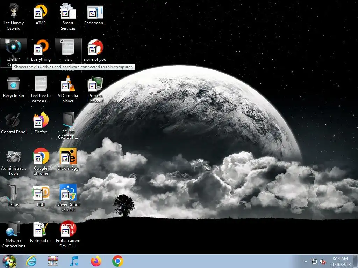Viewport: 358px width, 268px height.
Task: Launch Google Chrome from the taskbar
Action: [x=118, y=261]
